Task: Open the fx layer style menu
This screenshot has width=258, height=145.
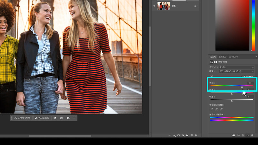Action: coord(174,135)
